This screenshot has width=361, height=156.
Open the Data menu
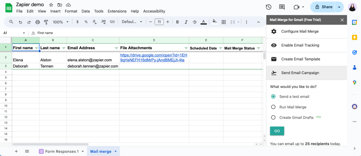(86, 11)
